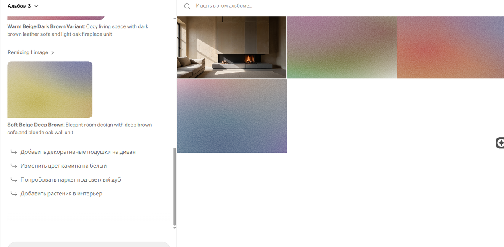Click the Warm Beige Dark Brown Variant description
This screenshot has width=504, height=247.
(x=78, y=30)
